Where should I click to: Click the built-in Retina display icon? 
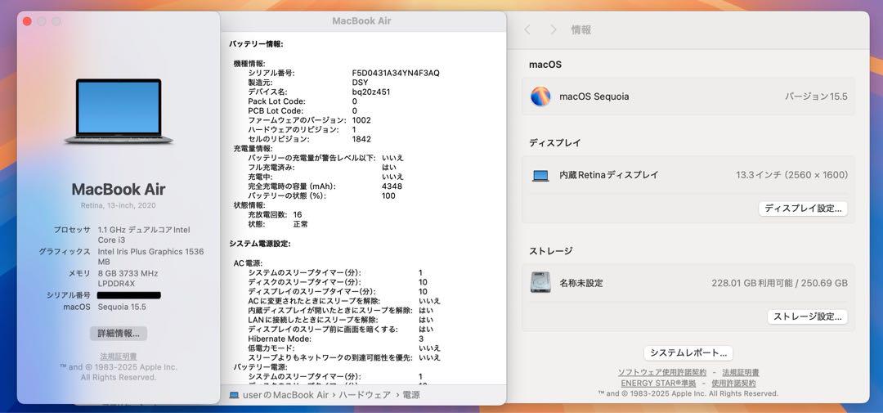pyautogui.click(x=540, y=175)
